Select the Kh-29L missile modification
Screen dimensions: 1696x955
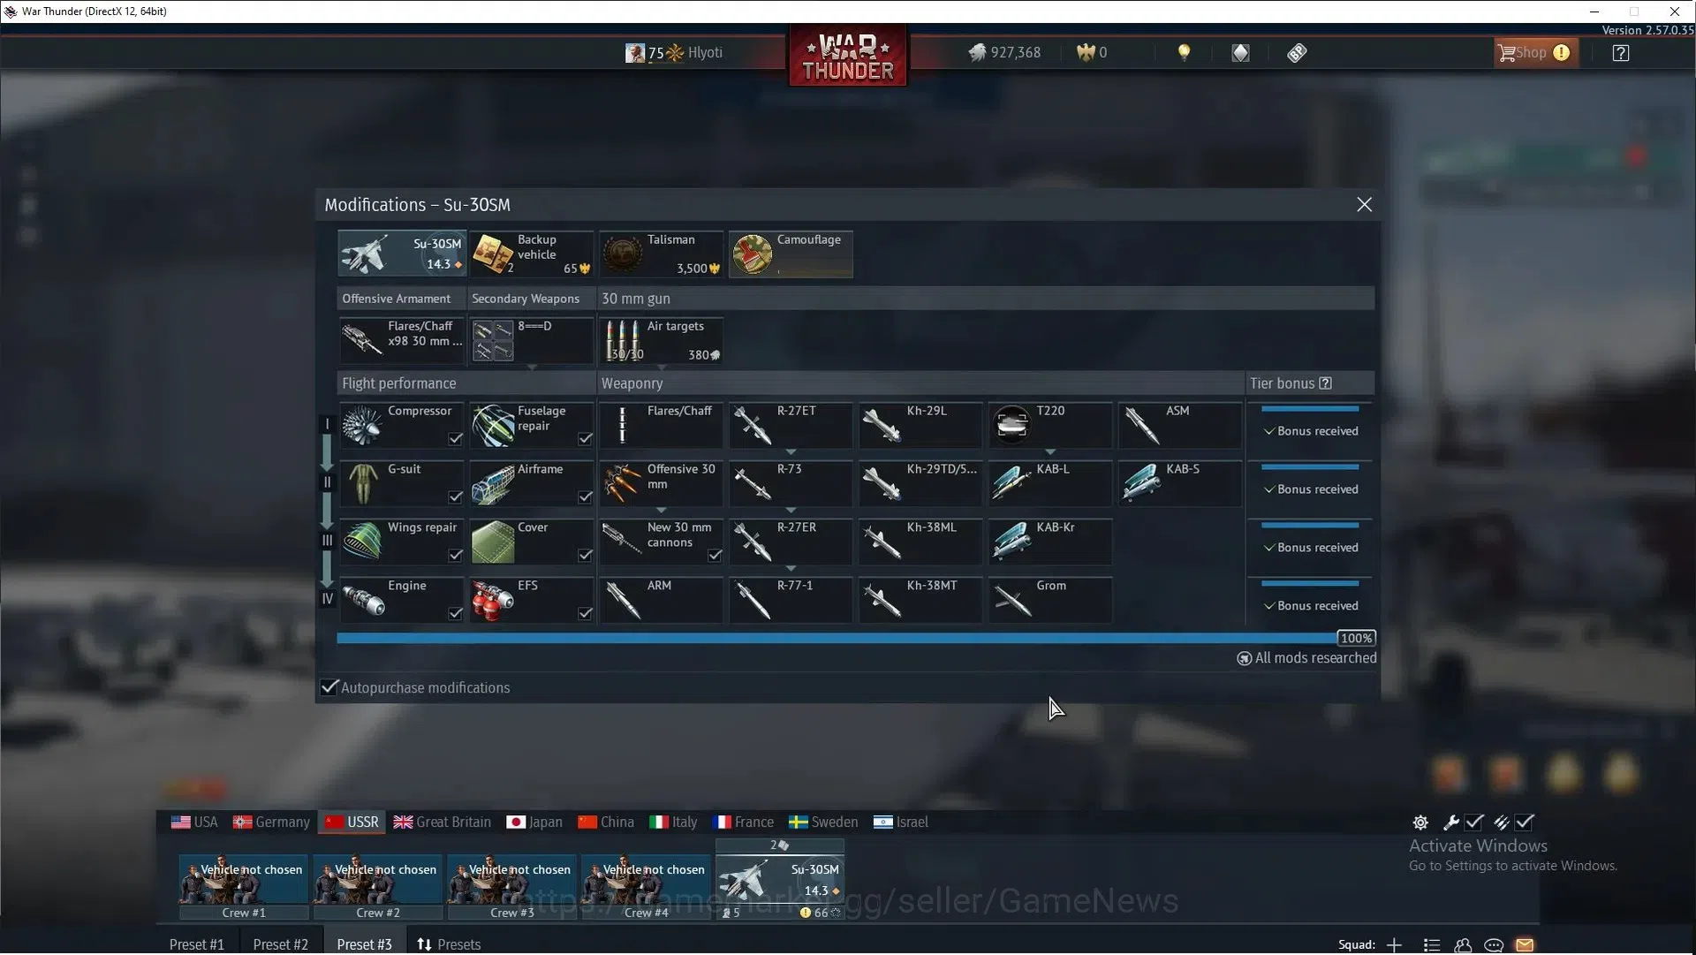tap(920, 425)
